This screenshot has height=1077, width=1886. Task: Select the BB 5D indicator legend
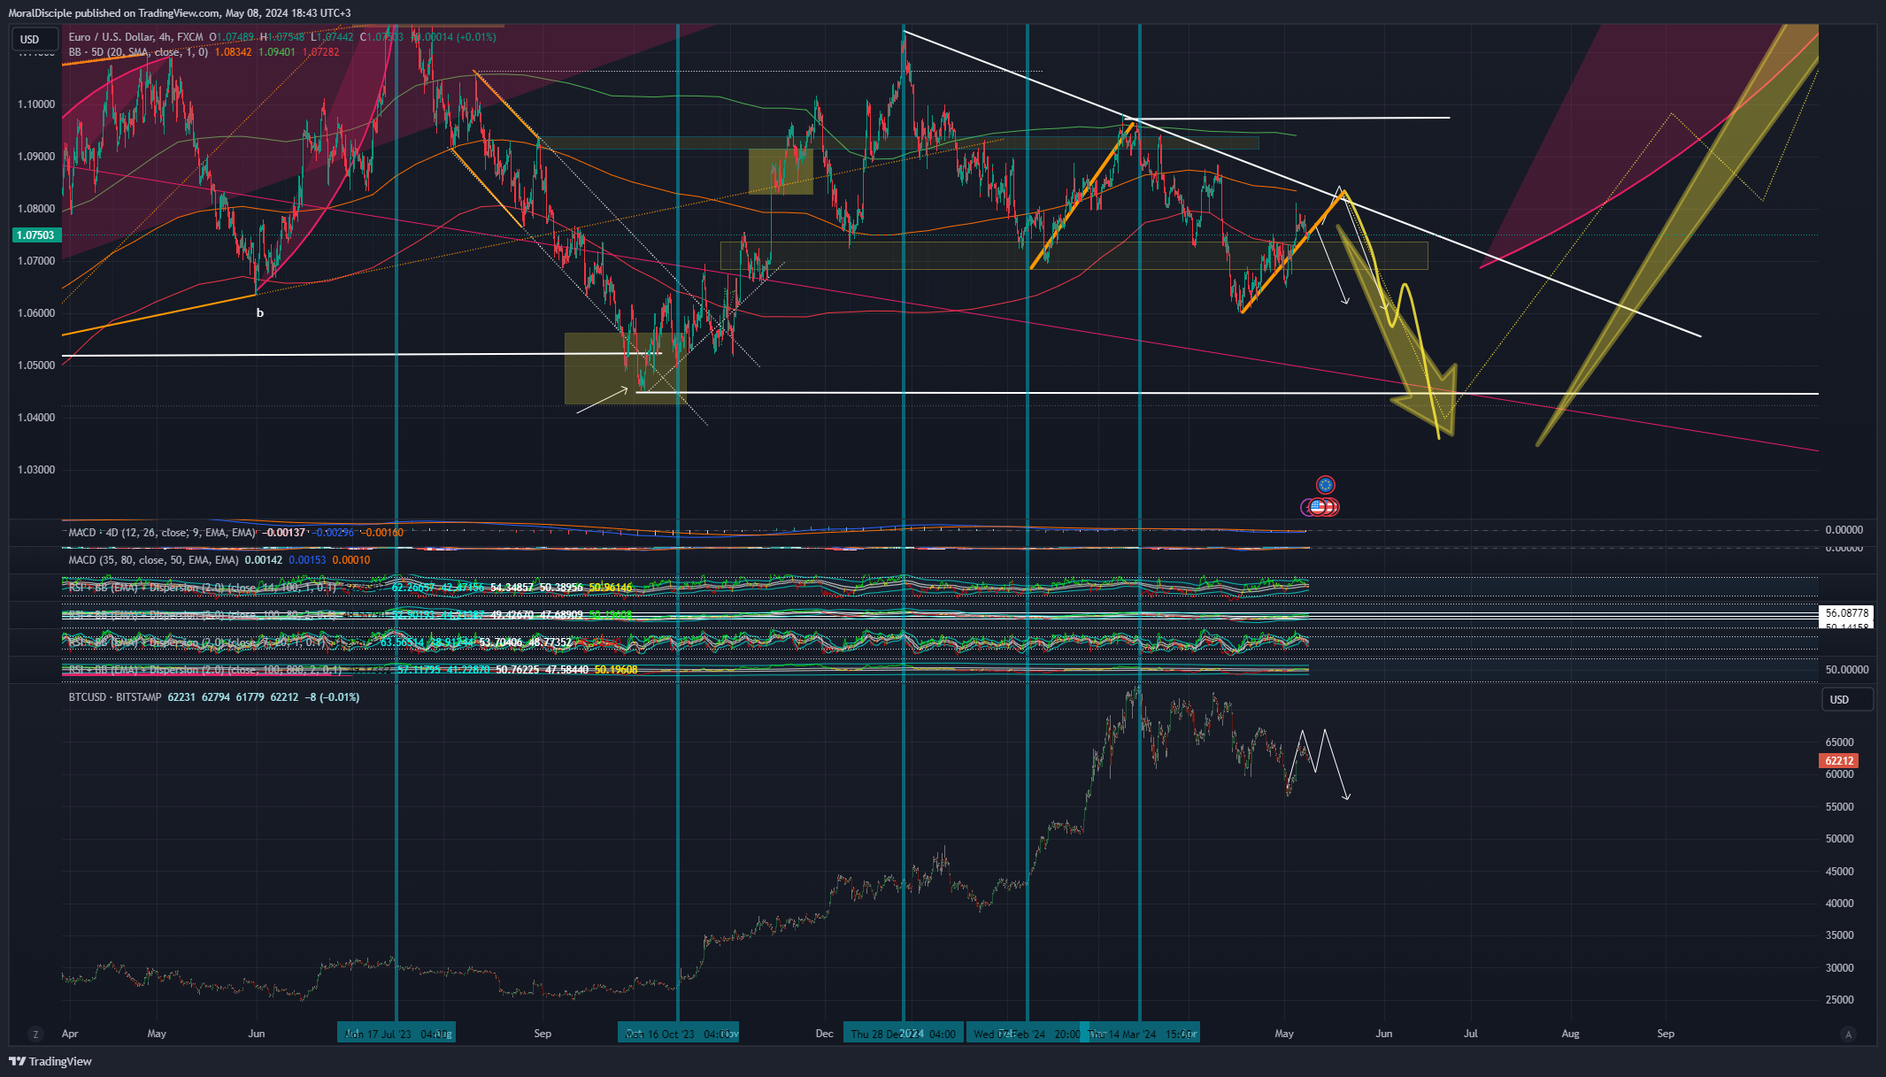pyautogui.click(x=138, y=52)
